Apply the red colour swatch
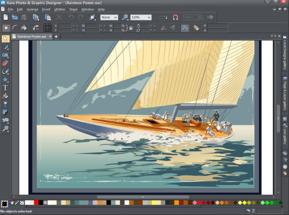Screen dimensions: 289x215 tap(36, 203)
